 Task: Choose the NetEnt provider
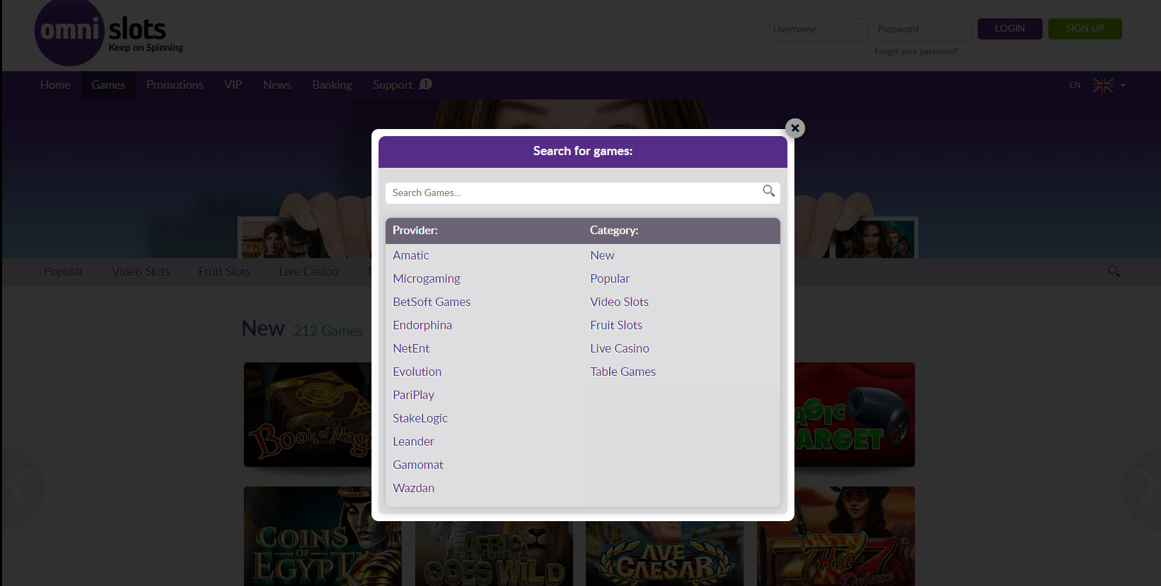click(410, 348)
